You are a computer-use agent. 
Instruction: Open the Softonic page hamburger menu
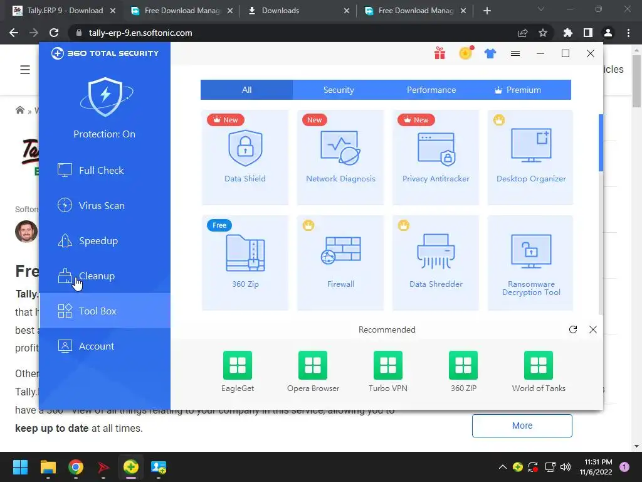(25, 70)
